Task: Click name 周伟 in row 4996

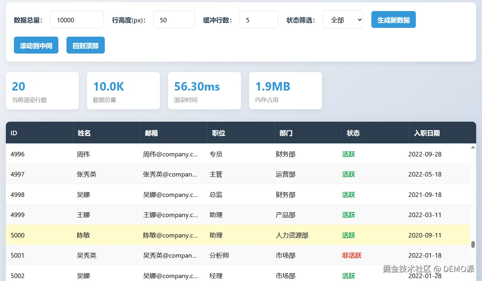Action: click(x=83, y=154)
